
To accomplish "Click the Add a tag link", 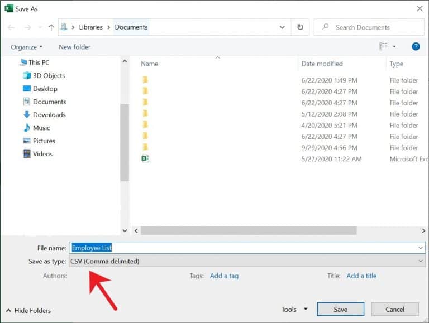I will tap(224, 276).
